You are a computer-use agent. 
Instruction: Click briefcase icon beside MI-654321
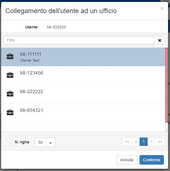[x=10, y=112]
